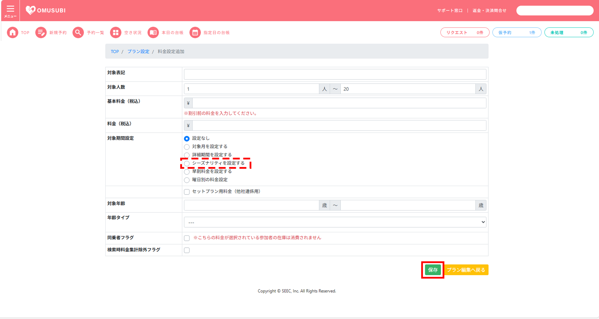599x319 pixels.
Task: Open 空き状況 in the navigation bar
Action: (x=133, y=32)
